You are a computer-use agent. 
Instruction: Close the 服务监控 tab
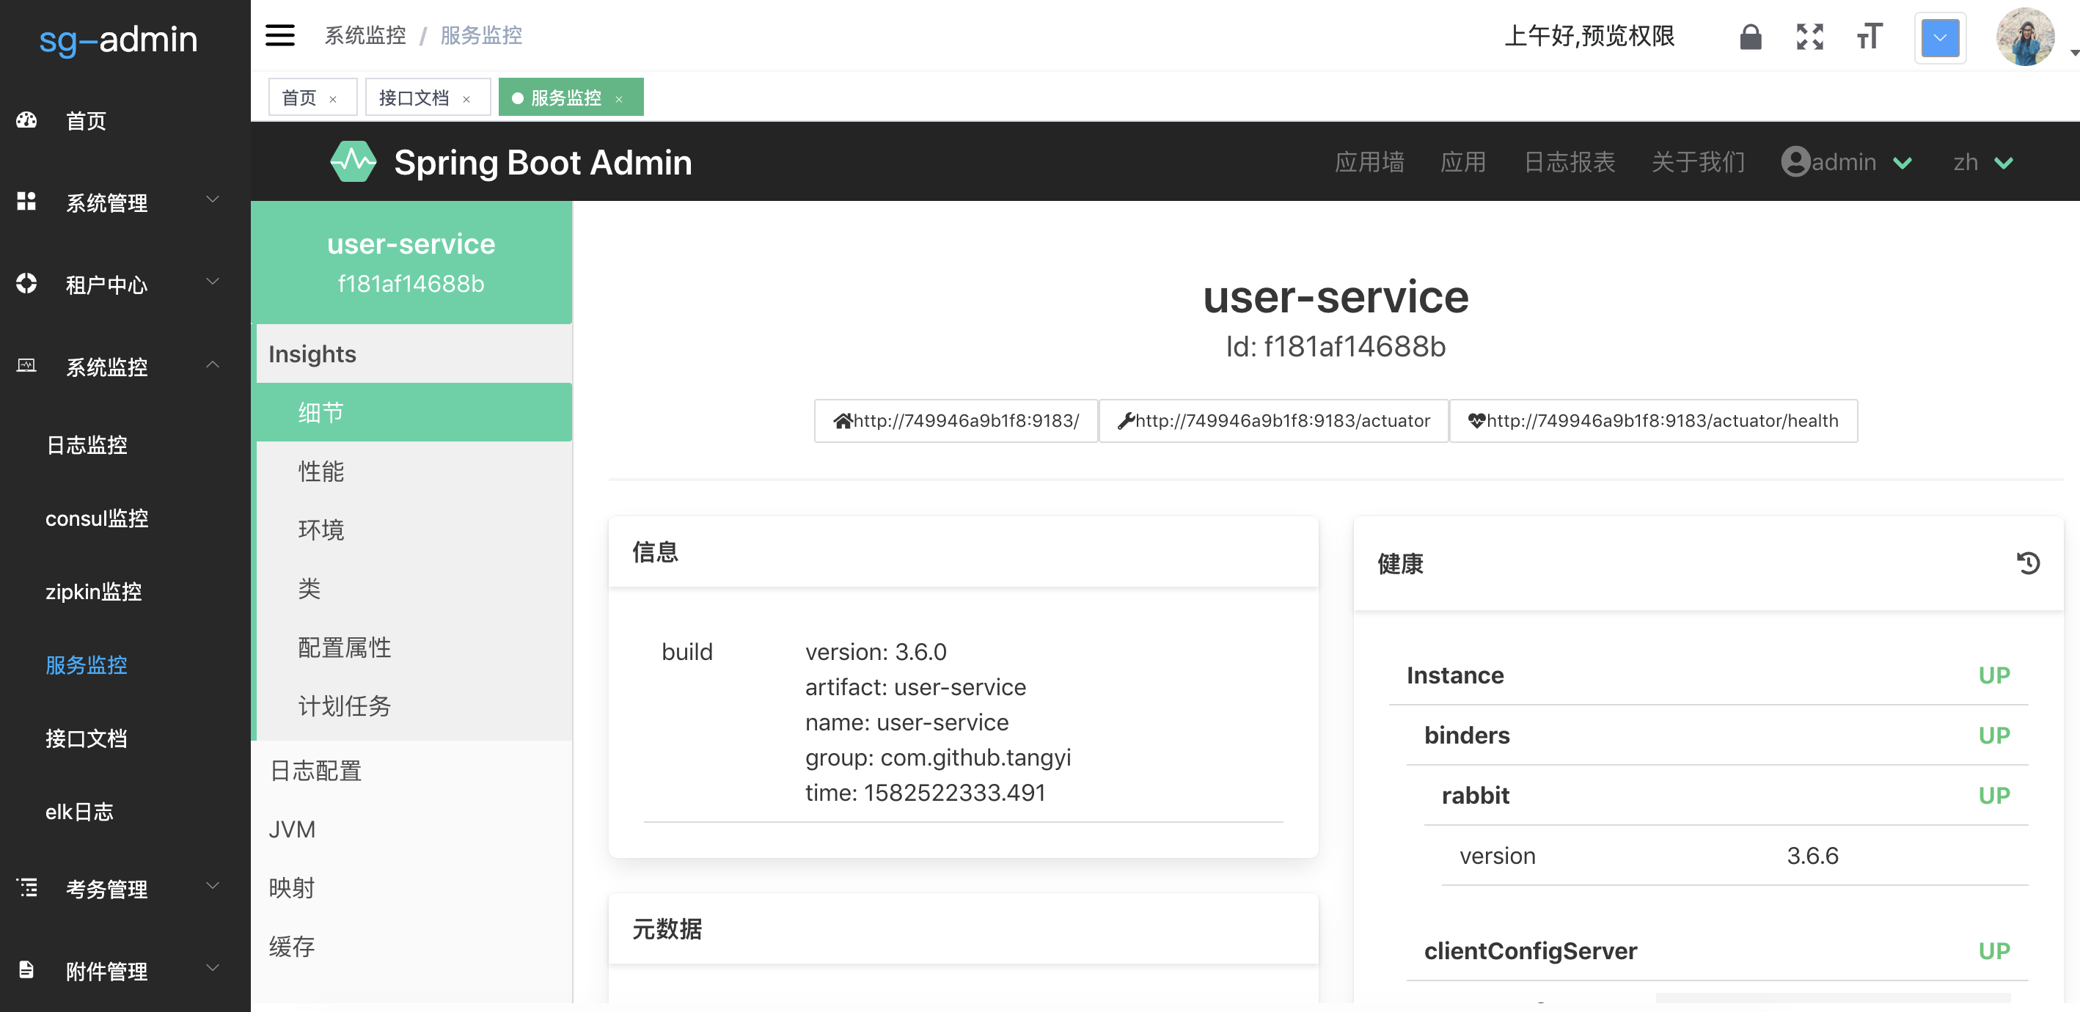coord(619,99)
